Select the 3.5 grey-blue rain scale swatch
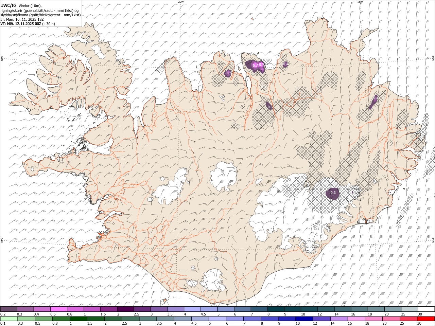The width and height of the screenshot is (435, 326). coord(165,319)
